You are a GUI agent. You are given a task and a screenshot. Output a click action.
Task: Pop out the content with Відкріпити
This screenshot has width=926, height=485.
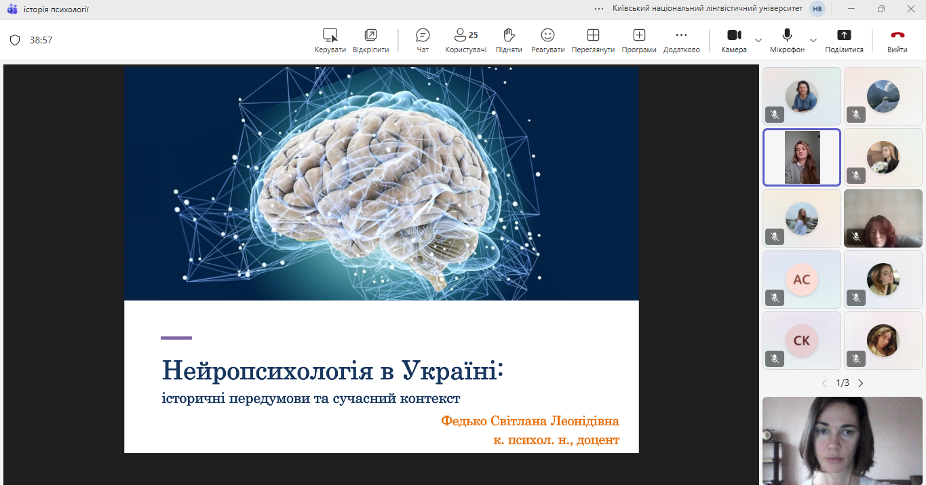[370, 40]
